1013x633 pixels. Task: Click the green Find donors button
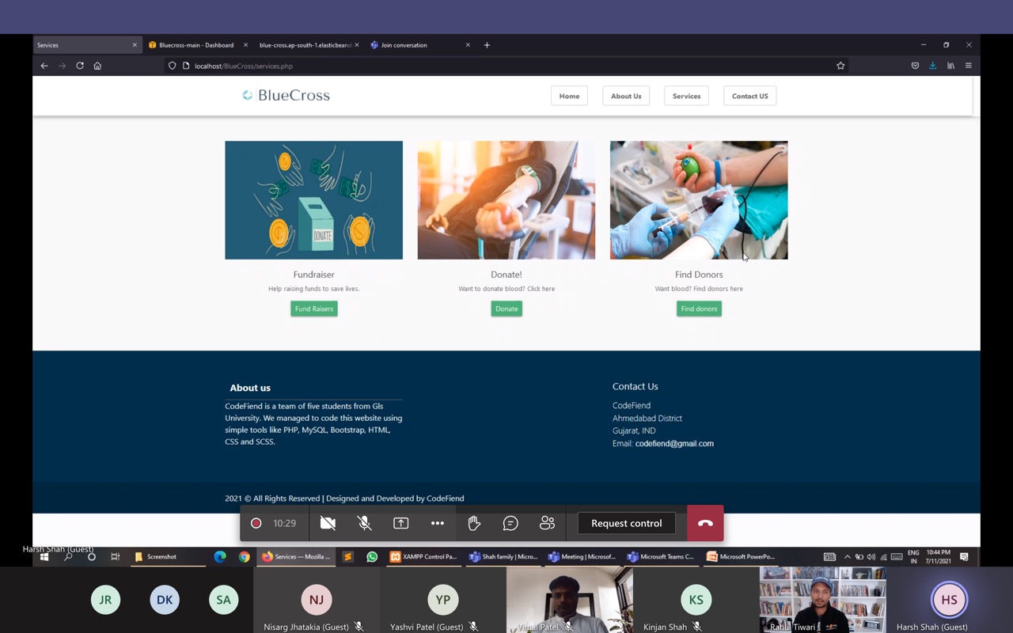click(x=699, y=309)
